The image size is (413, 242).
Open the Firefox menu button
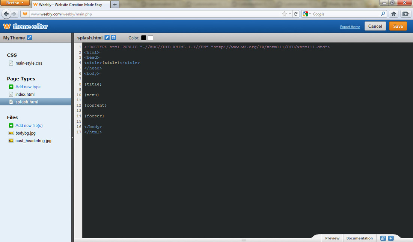[x=15, y=3]
